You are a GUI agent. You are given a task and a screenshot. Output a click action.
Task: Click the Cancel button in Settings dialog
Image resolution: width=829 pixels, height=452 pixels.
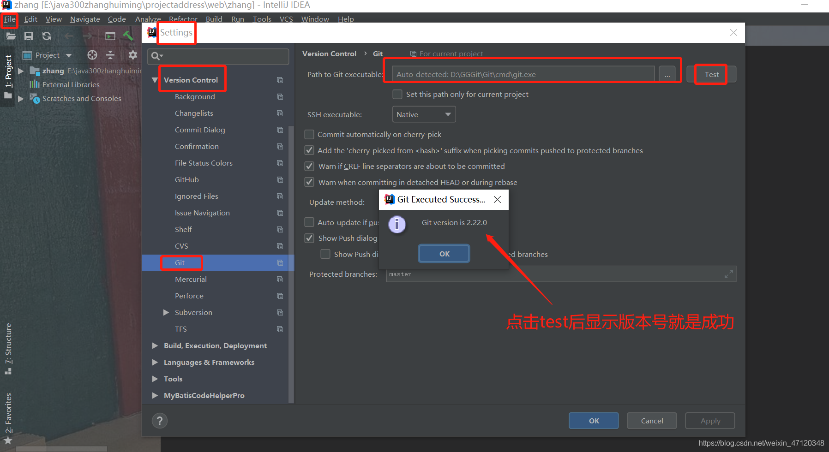[652, 421]
